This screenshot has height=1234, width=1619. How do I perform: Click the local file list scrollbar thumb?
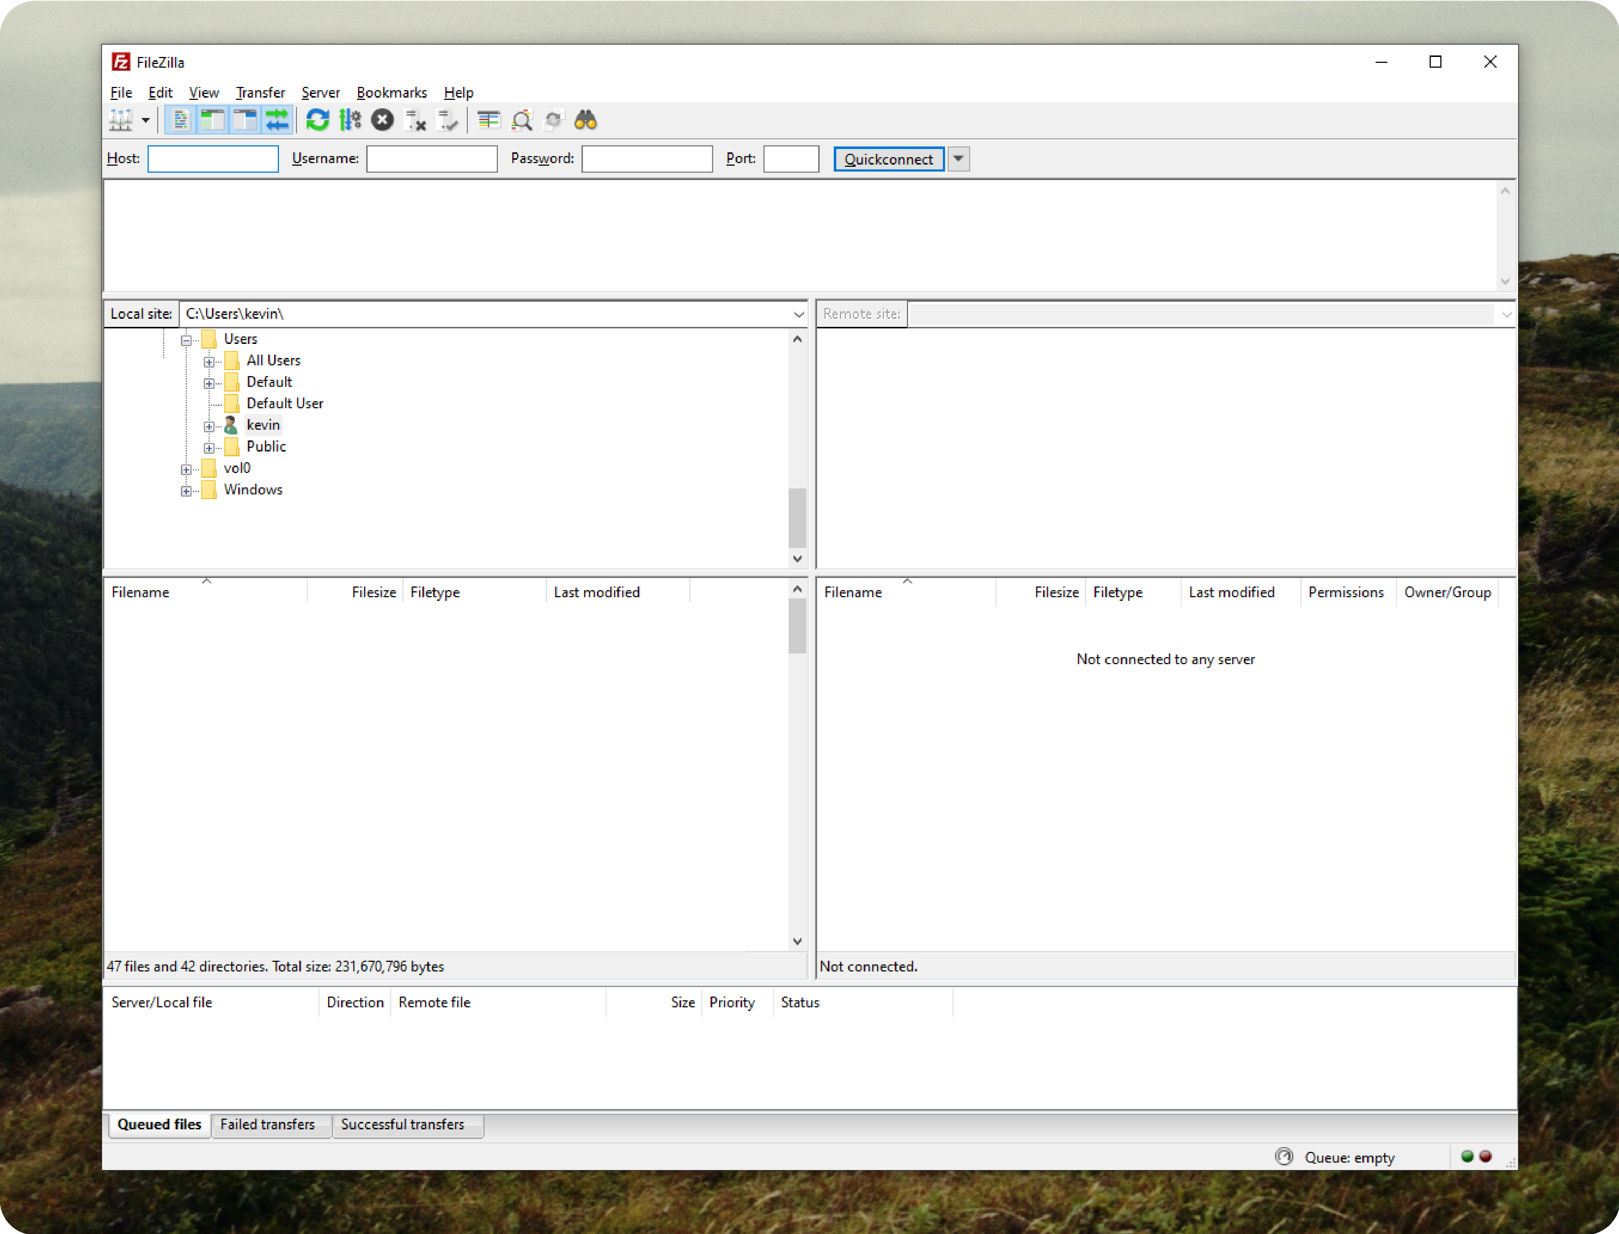[797, 626]
